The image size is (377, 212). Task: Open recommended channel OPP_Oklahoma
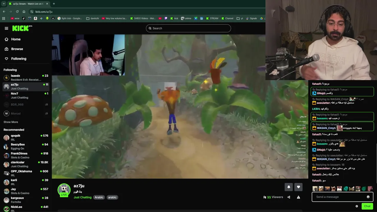tap(26, 173)
